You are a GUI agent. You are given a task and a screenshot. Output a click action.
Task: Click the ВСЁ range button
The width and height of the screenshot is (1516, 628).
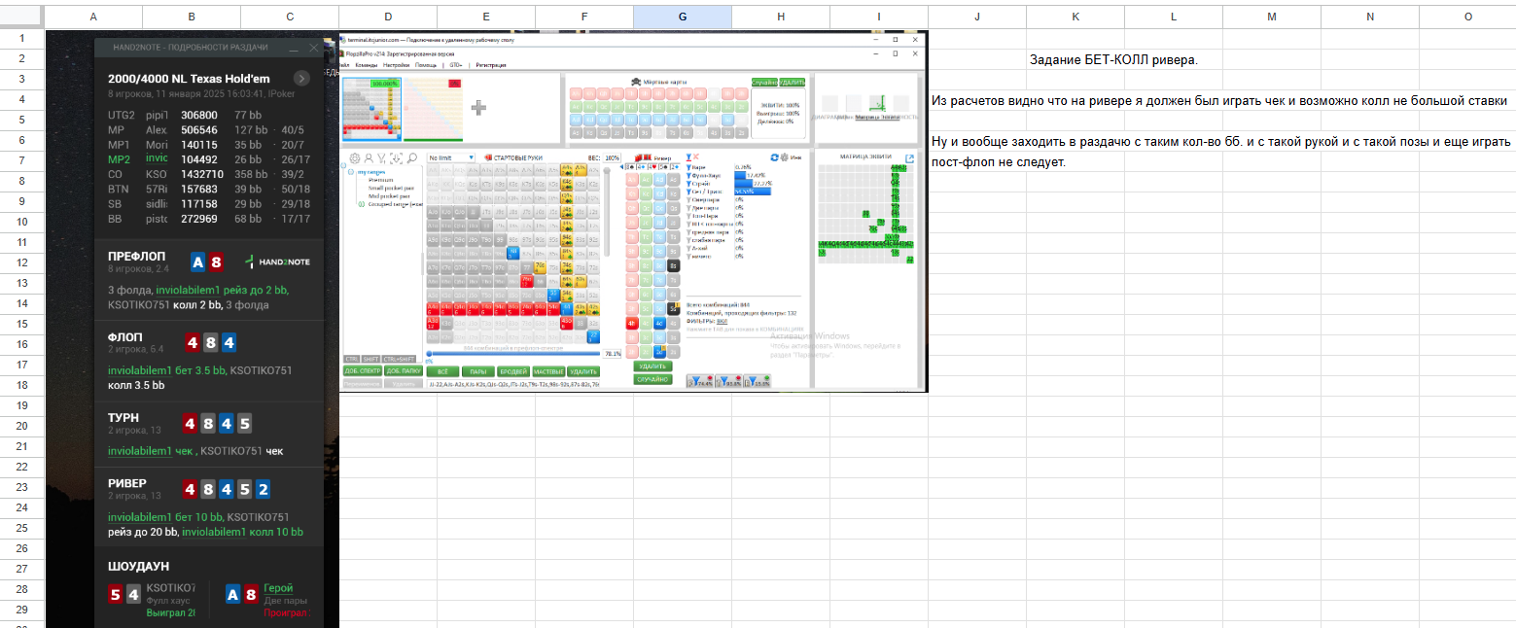click(442, 370)
